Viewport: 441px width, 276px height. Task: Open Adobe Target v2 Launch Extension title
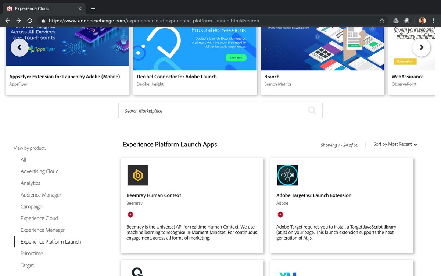(x=314, y=195)
